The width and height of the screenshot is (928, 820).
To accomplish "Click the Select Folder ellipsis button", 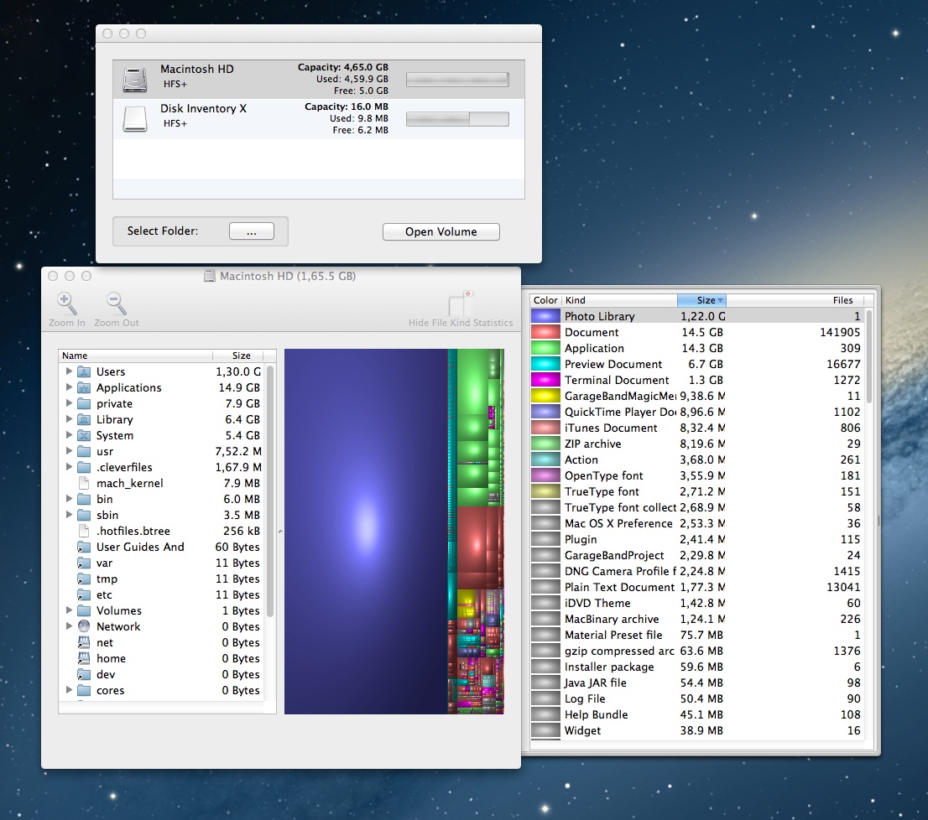I will [252, 231].
